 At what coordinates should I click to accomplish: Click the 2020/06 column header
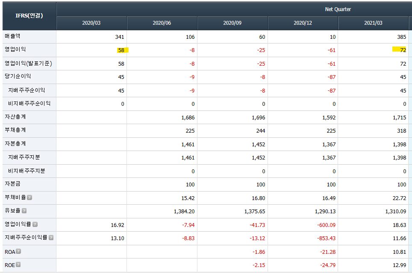162,23
